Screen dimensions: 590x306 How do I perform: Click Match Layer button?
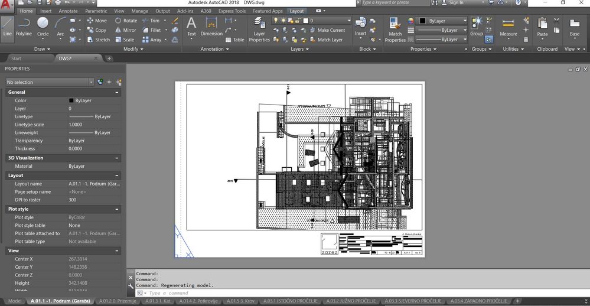tap(326, 40)
